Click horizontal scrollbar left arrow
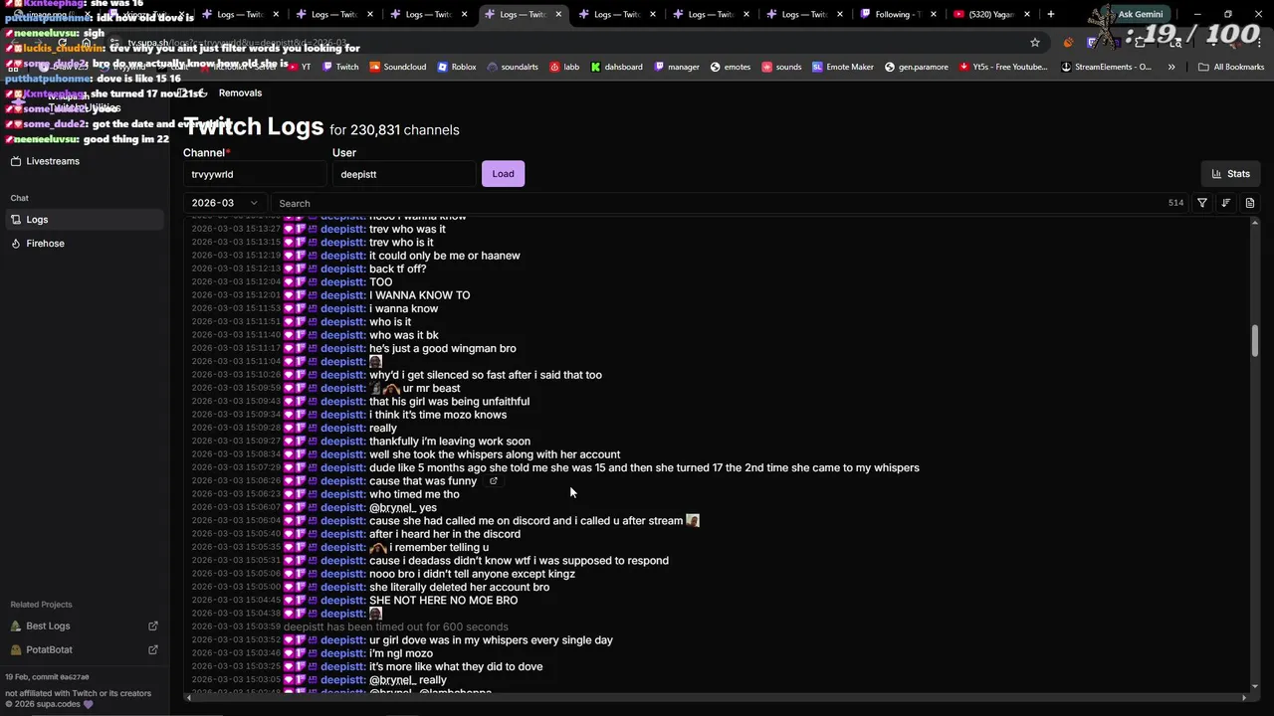This screenshot has width=1274, height=716. (188, 697)
